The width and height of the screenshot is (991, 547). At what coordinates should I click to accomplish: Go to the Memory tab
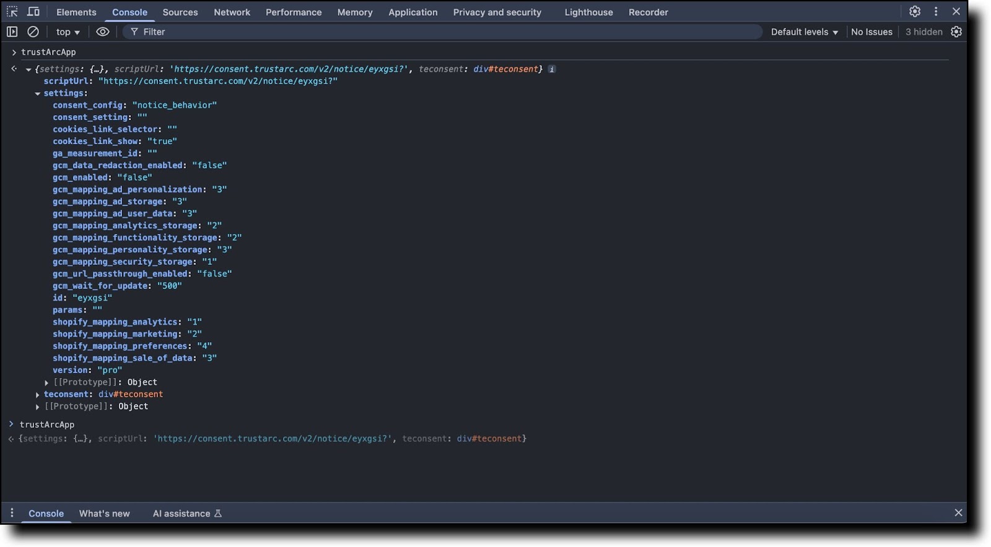click(355, 12)
